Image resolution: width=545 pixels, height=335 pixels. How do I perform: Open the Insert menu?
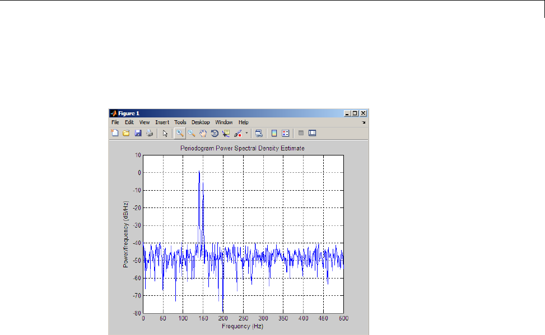pos(162,122)
